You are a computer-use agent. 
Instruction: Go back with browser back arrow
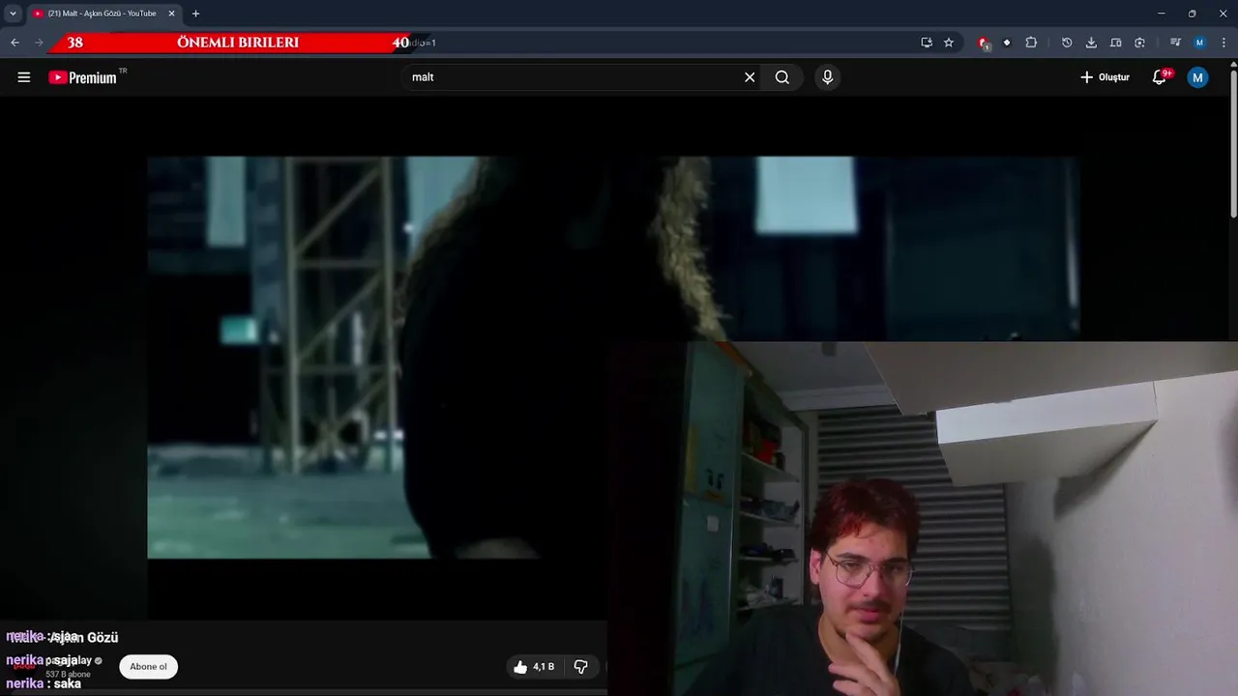click(x=15, y=43)
